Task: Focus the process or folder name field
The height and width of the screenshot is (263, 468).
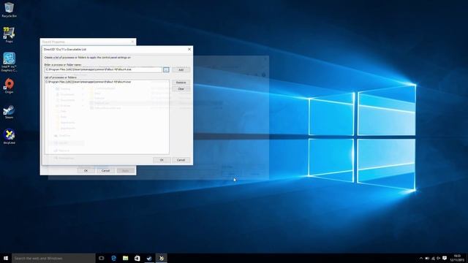Action: (103, 69)
